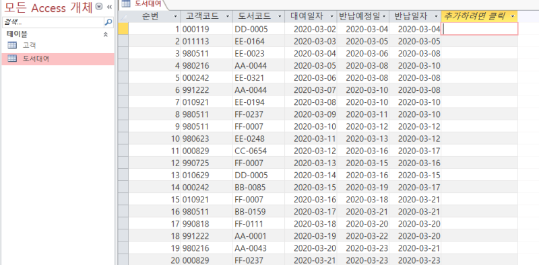Click customer code cell 991222 in row 6

pyautogui.click(x=207, y=90)
